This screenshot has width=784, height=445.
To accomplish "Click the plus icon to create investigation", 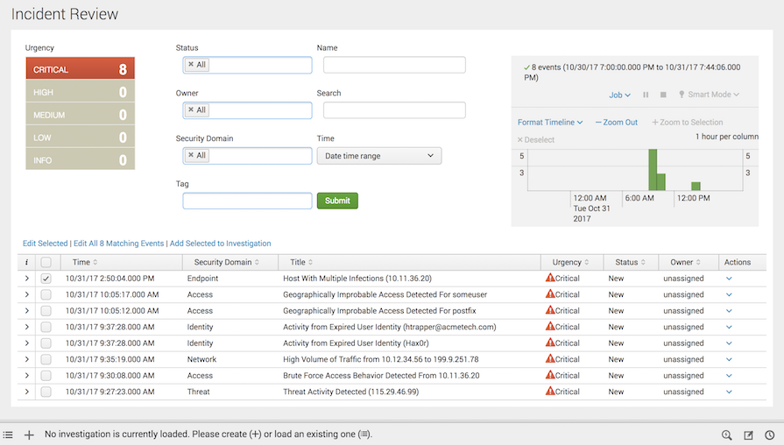I will (x=29, y=434).
